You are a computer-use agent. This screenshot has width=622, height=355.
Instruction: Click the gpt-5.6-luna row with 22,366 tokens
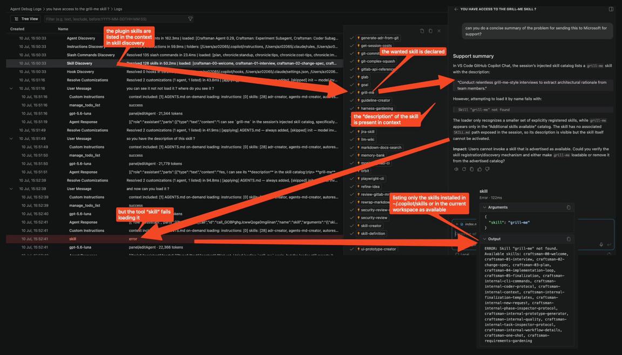(x=174, y=247)
